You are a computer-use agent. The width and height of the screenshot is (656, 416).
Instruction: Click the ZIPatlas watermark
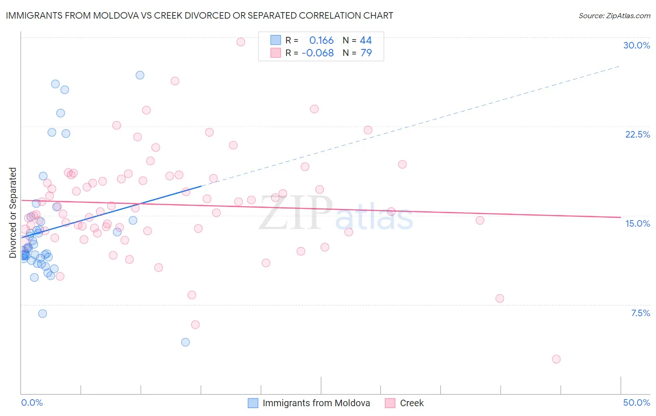coord(336,213)
